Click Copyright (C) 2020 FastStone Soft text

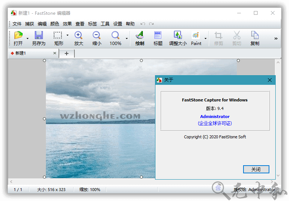[215, 137]
